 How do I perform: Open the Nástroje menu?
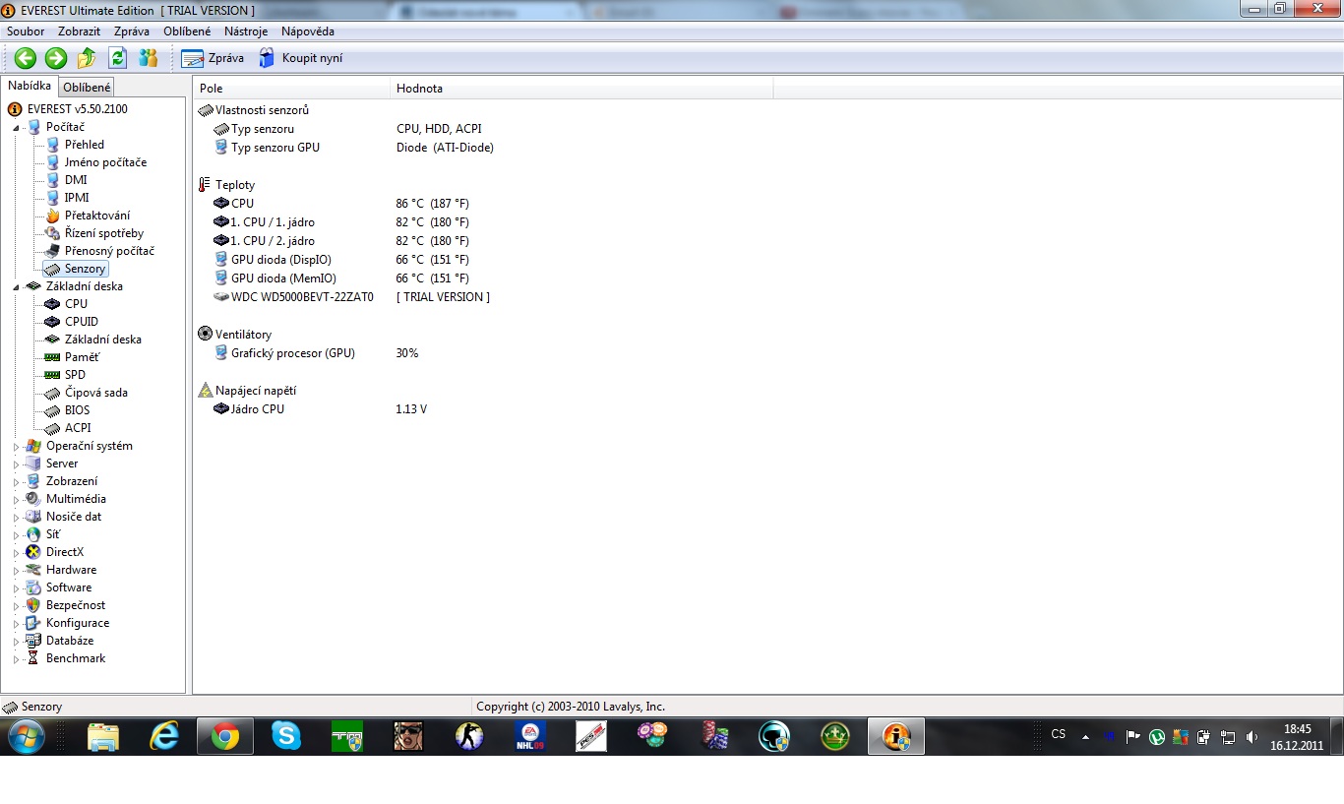pos(246,31)
